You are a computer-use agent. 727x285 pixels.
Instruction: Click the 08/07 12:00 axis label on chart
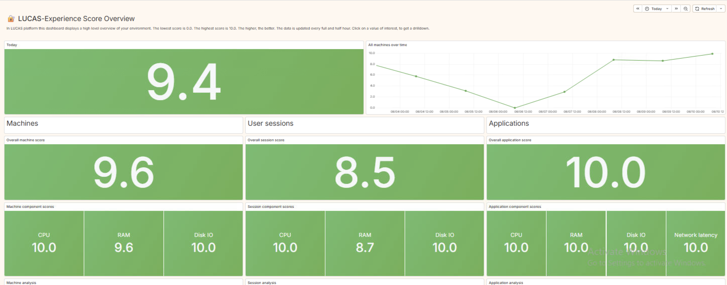[572, 112]
